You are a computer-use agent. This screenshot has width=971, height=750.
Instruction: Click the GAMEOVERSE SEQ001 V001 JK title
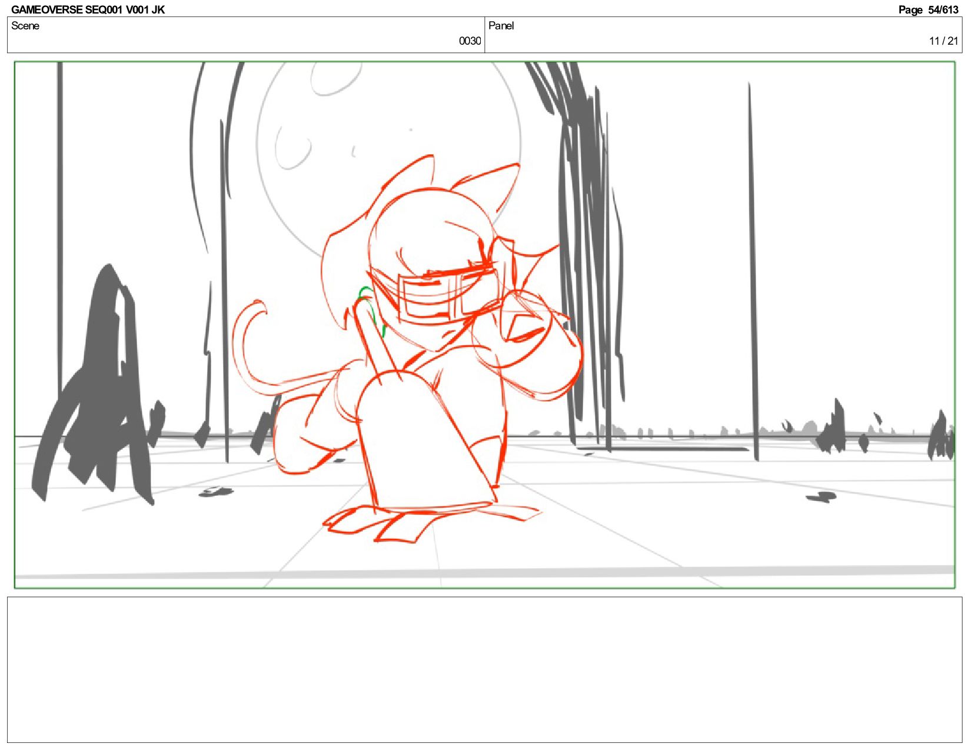(88, 9)
